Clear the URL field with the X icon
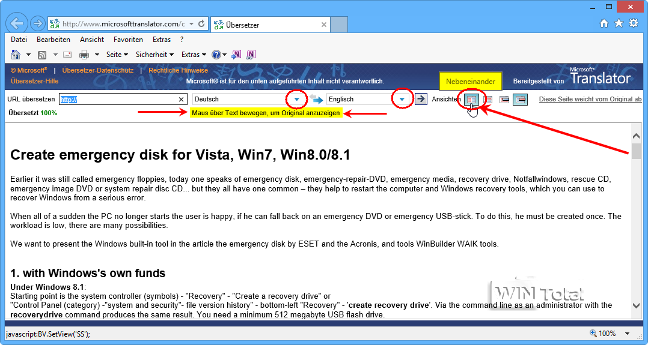This screenshot has height=345, width=648. (x=181, y=99)
